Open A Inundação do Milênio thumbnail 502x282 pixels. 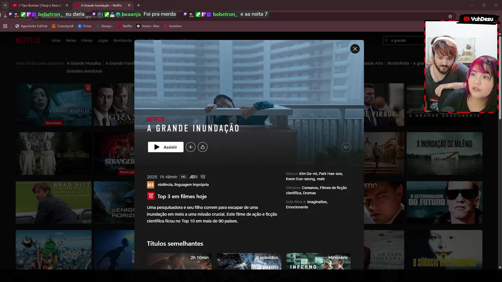(x=444, y=154)
